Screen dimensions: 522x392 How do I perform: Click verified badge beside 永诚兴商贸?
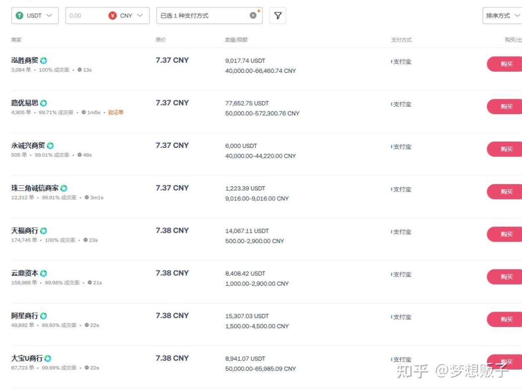coord(50,146)
